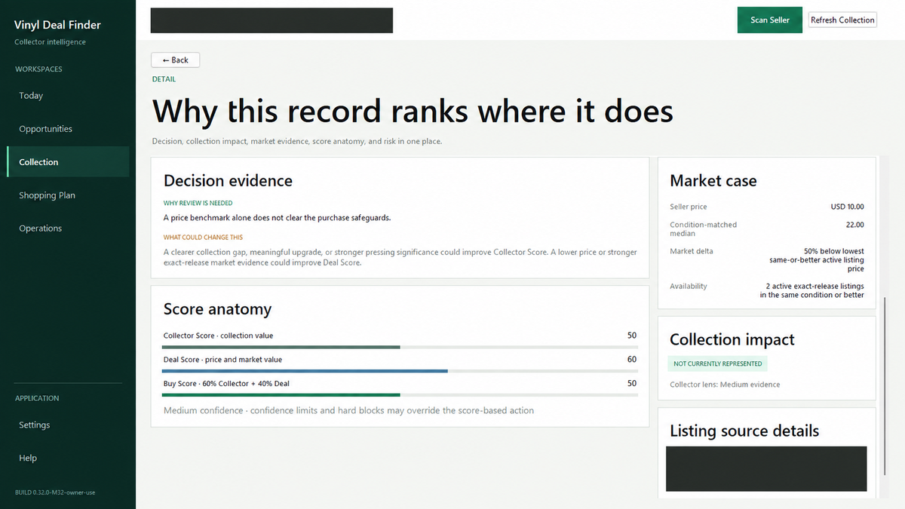Click the Scan Seller button
905x509 pixels.
769,20
